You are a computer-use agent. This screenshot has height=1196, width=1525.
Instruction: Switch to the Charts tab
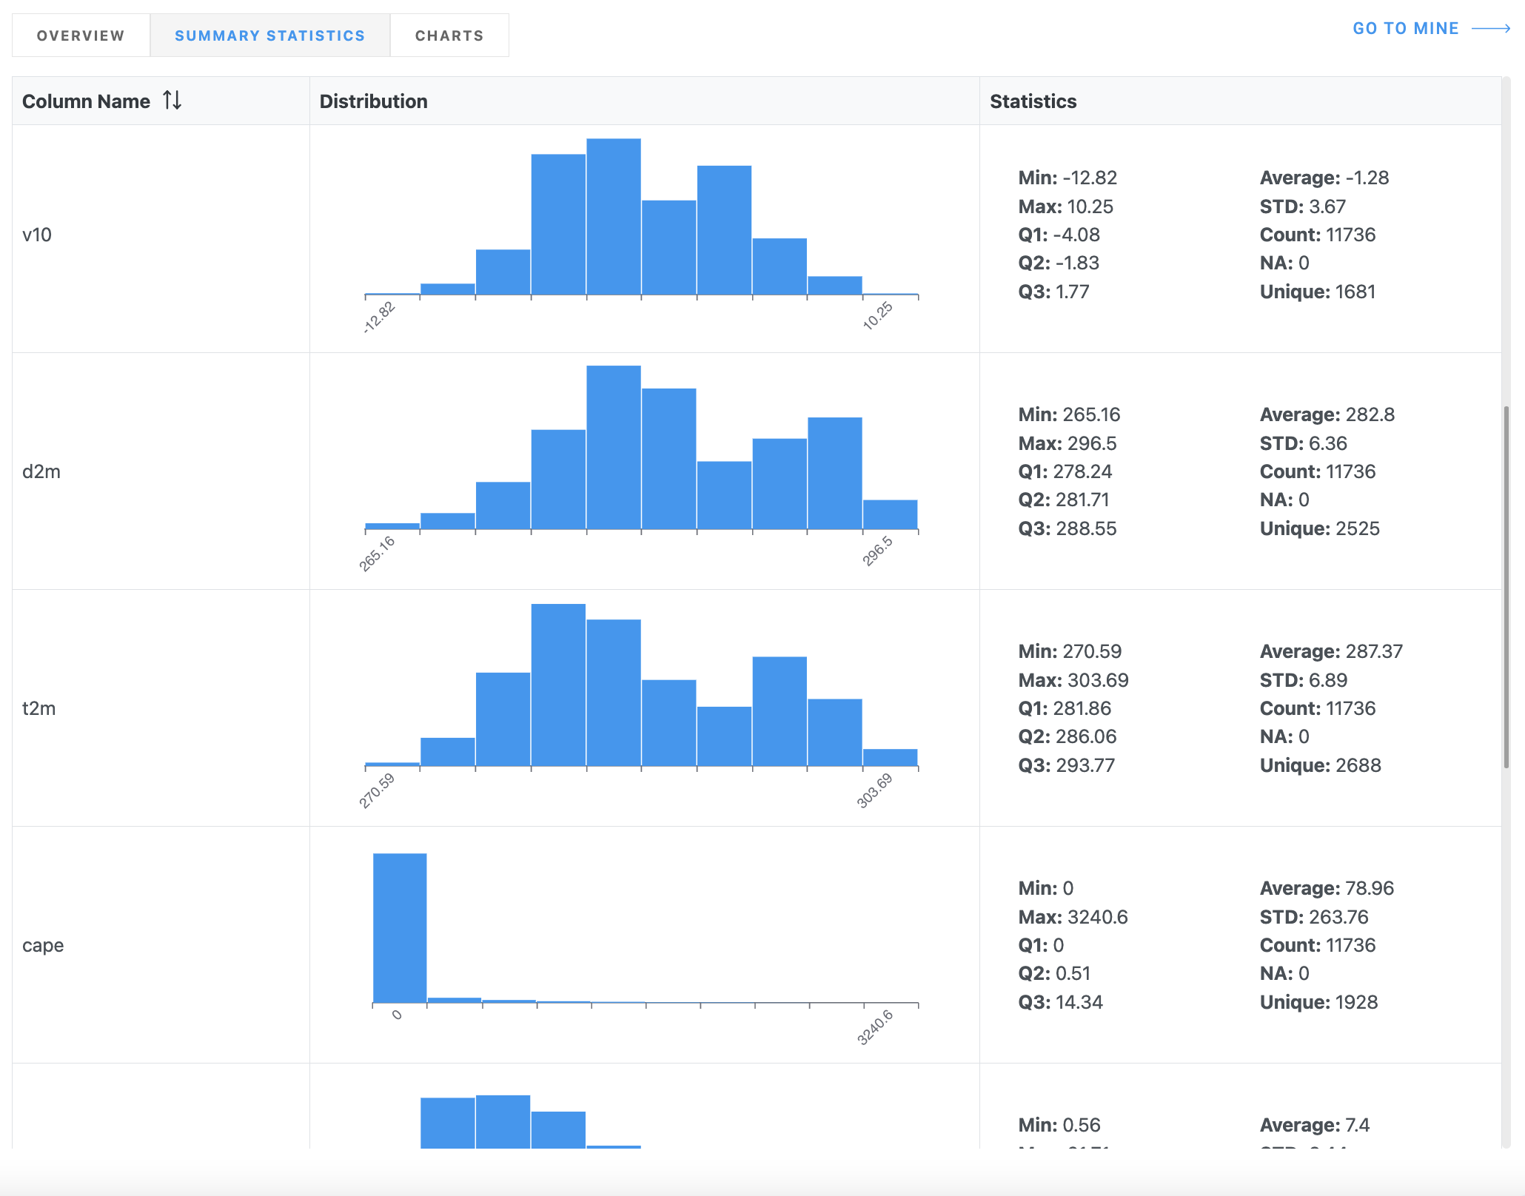[449, 36]
